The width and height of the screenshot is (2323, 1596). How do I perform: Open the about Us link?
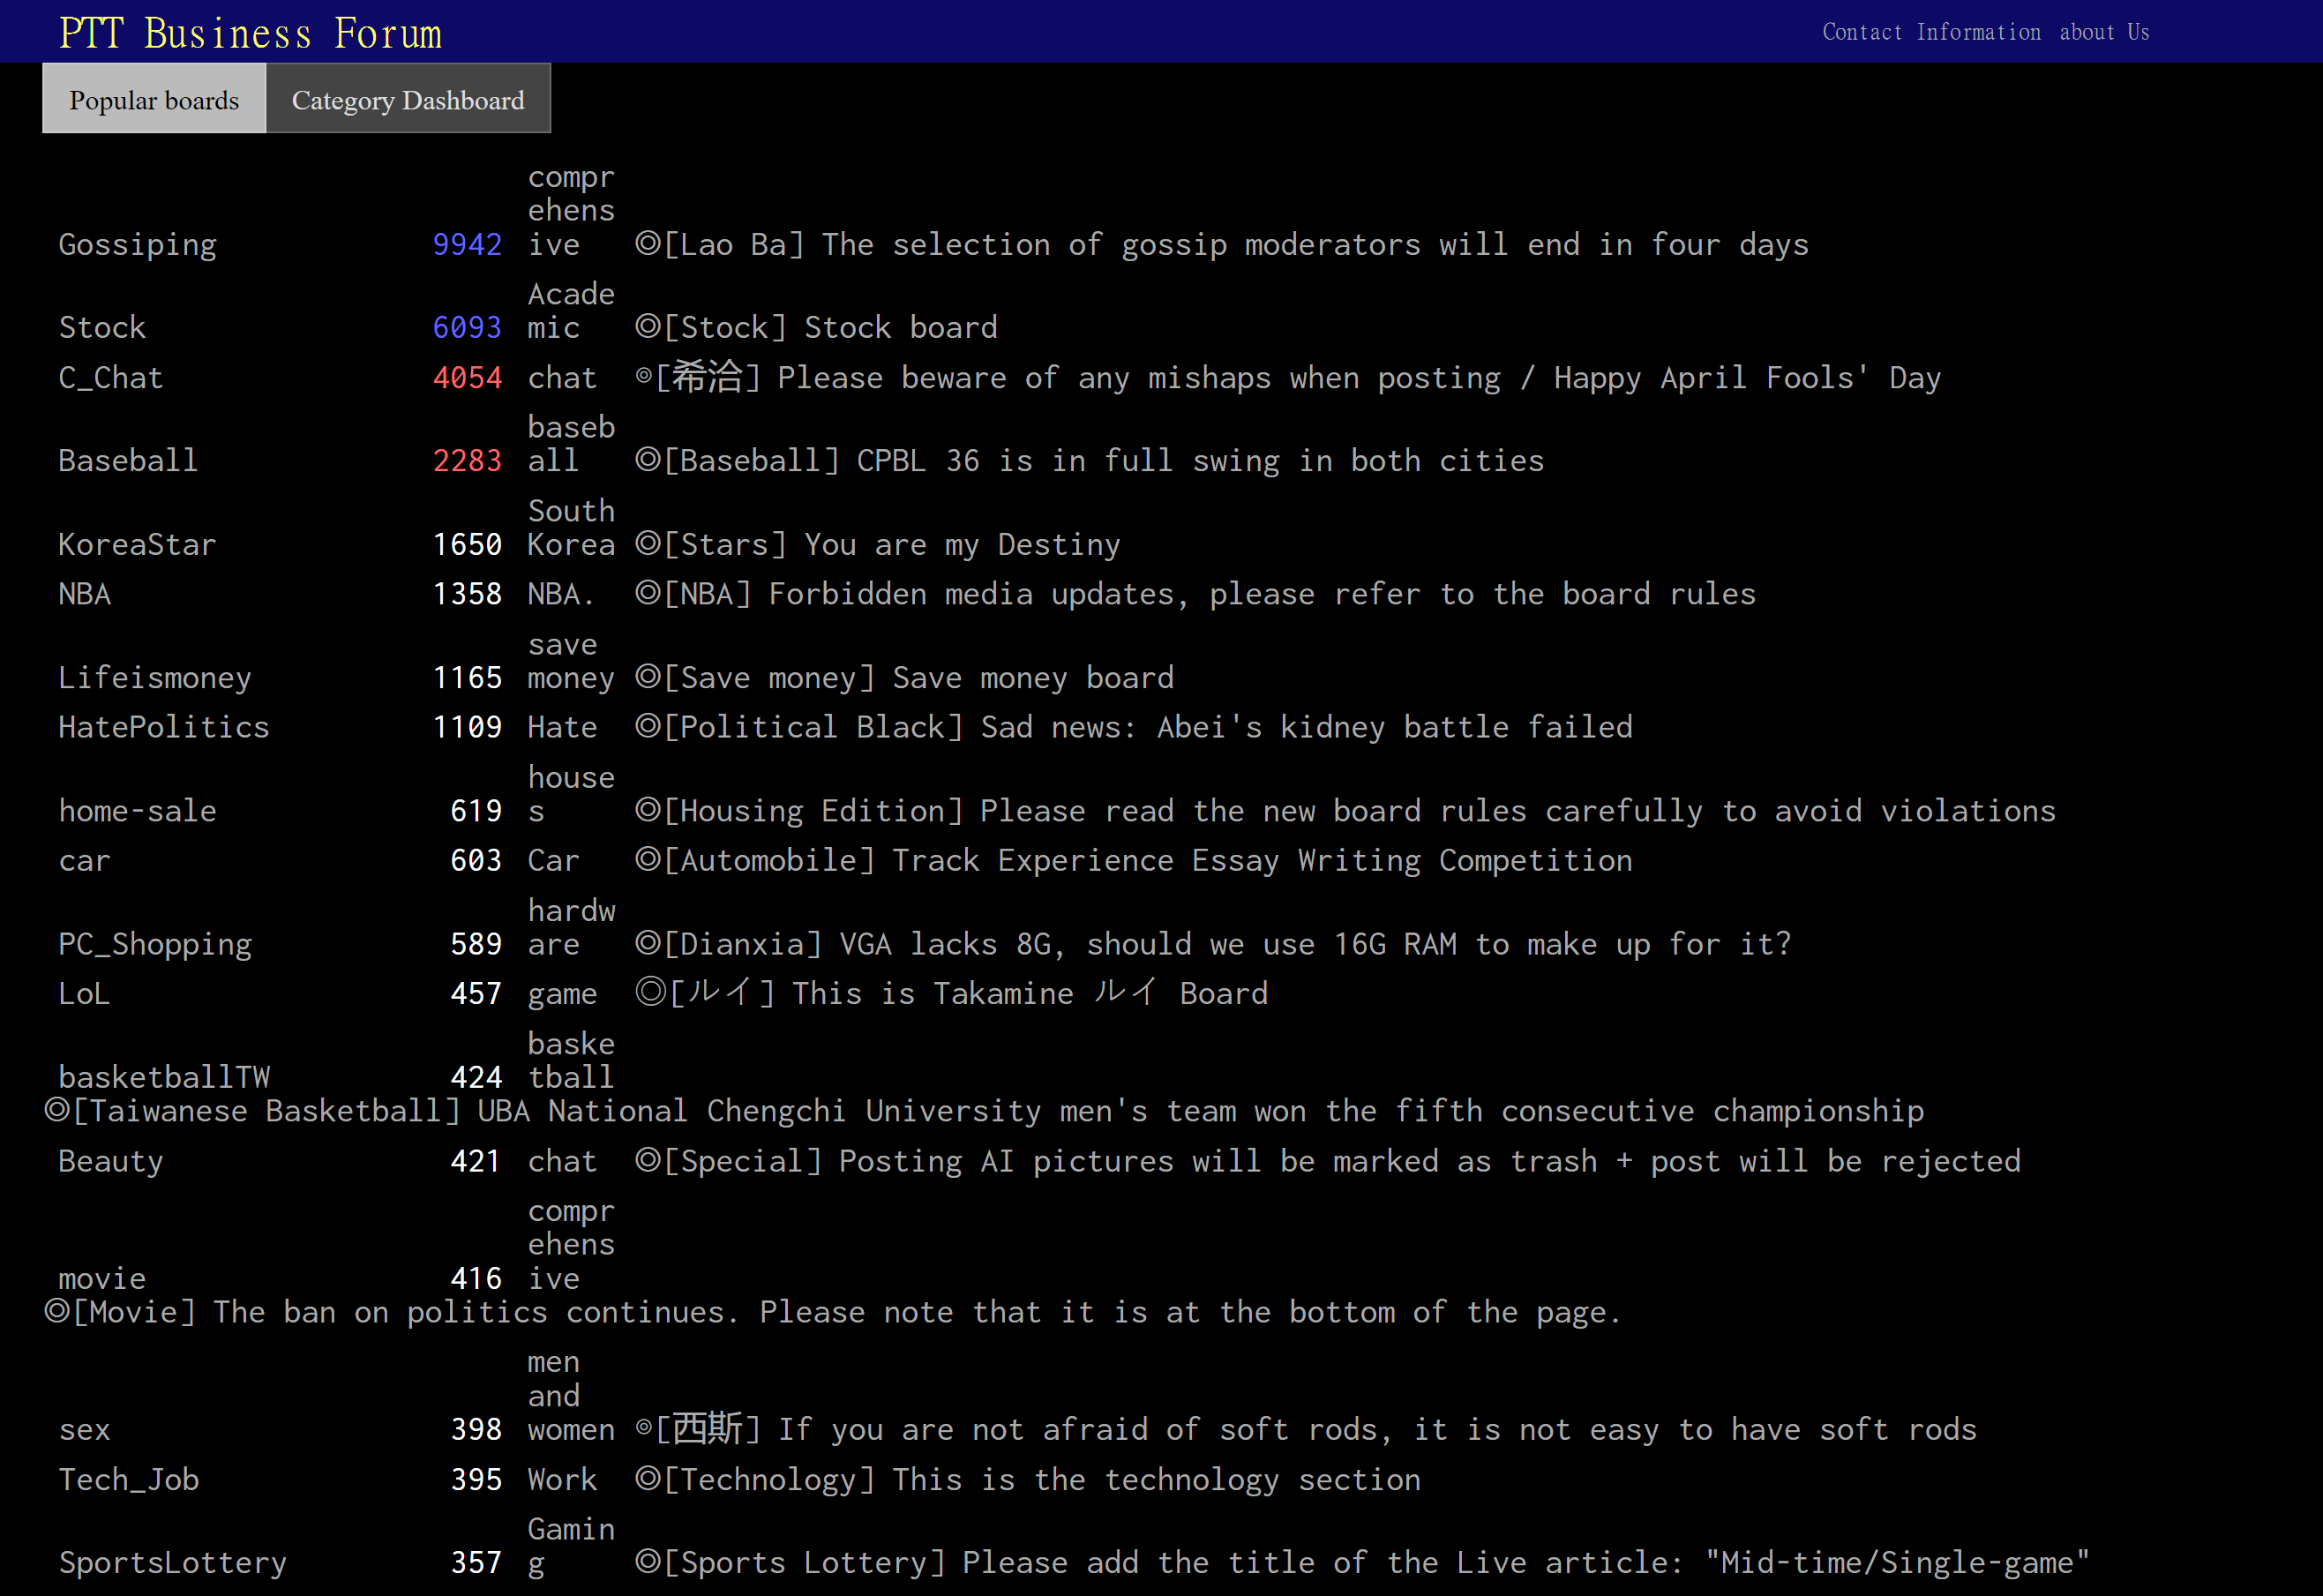pyautogui.click(x=2104, y=32)
